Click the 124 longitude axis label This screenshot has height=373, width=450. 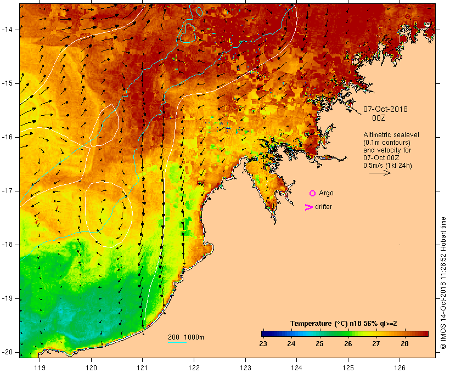[297, 368]
